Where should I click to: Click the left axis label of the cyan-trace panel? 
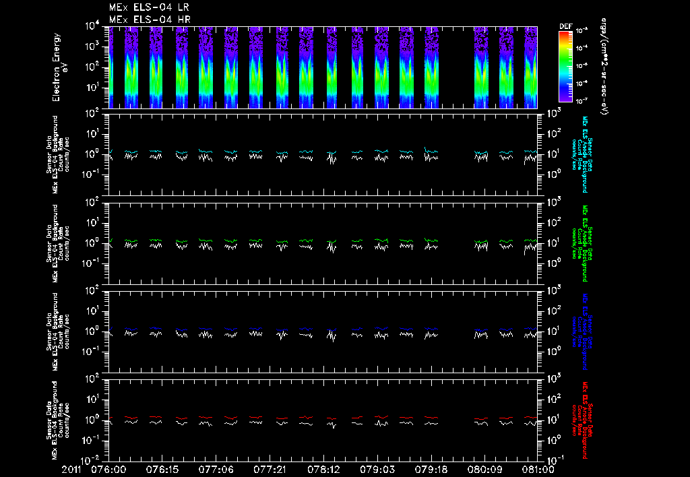(58, 155)
